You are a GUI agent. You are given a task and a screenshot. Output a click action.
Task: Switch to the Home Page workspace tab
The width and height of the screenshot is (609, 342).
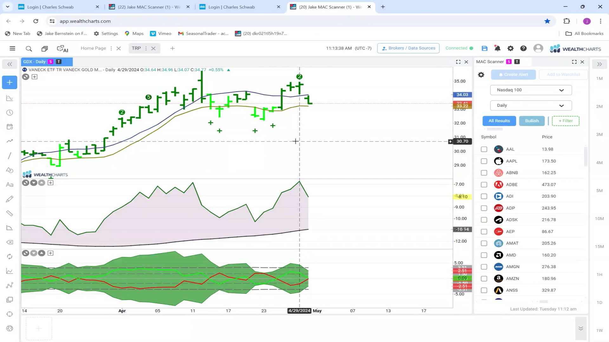tap(93, 48)
